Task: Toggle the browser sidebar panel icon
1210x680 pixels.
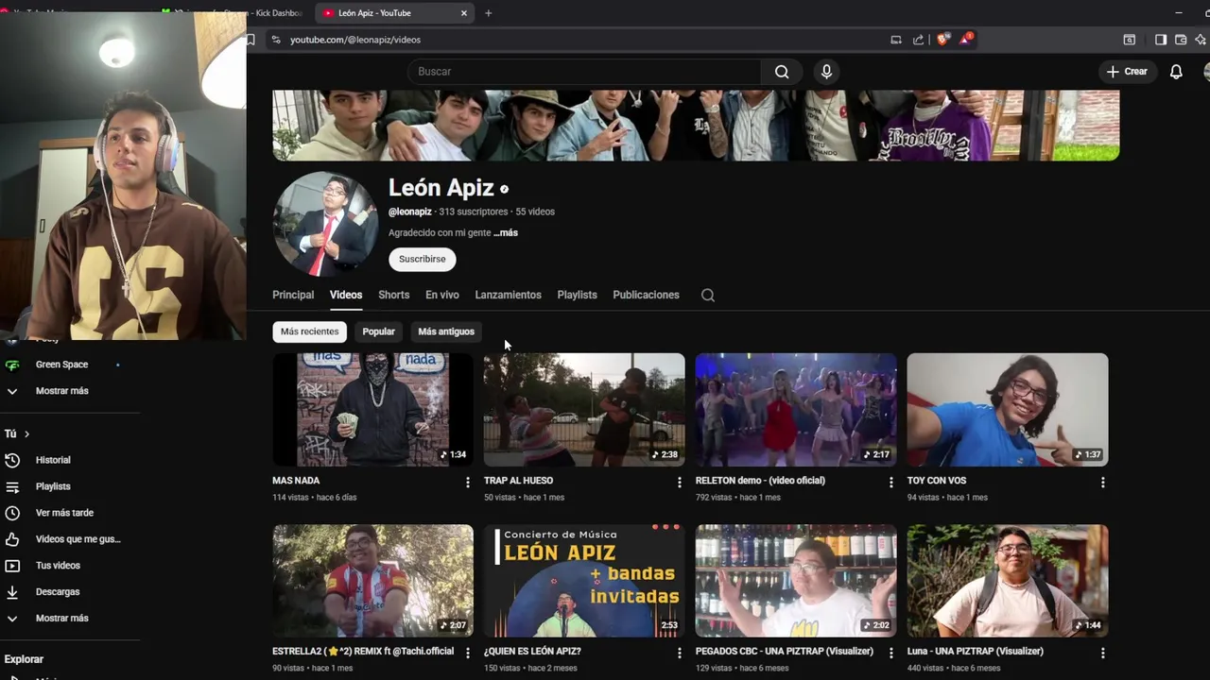Action: 1160,40
